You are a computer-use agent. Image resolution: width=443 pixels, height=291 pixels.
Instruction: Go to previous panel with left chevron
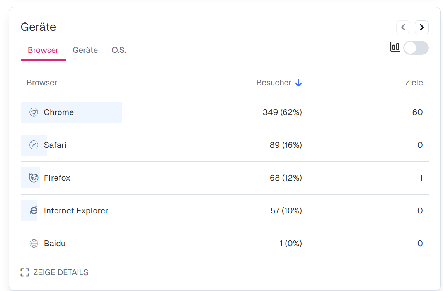coord(403,27)
